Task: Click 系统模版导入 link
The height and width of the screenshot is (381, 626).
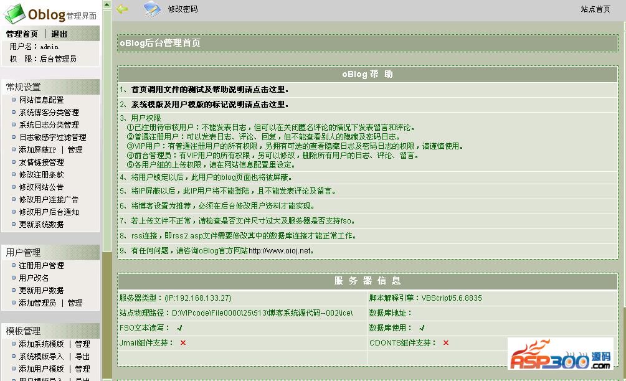Action: [42, 356]
